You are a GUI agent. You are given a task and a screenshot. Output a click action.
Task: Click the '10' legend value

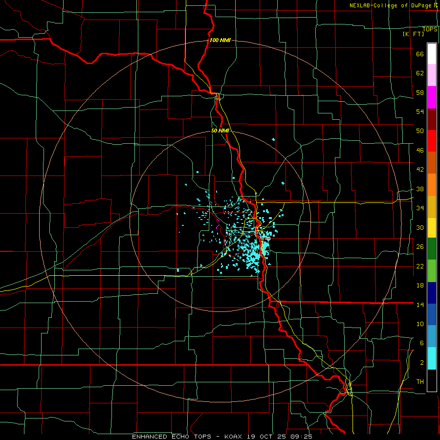(x=420, y=324)
